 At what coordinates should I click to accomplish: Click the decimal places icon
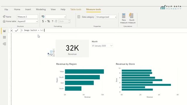pyautogui.click(x=56, y=21)
